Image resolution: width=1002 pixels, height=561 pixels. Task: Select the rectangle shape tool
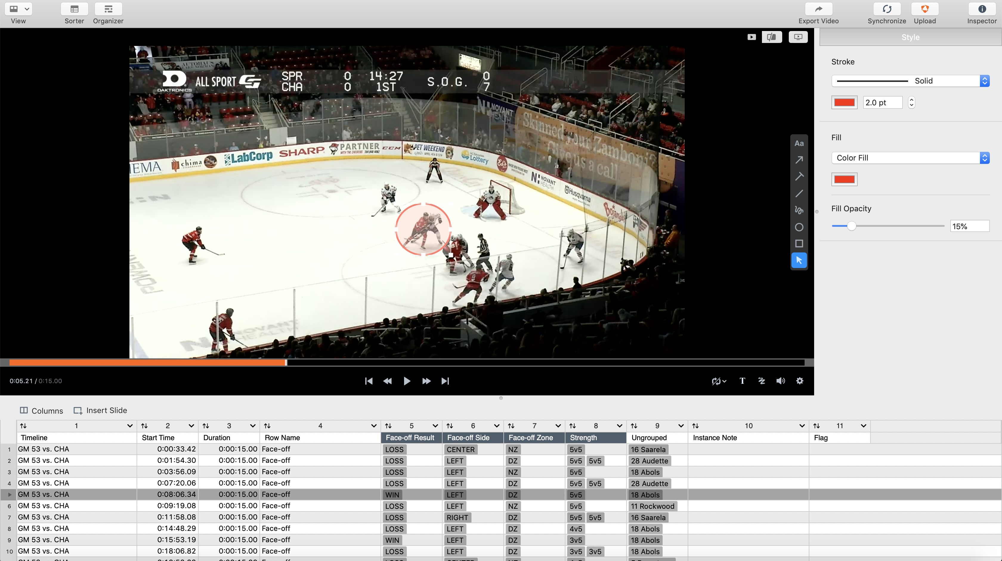coord(799,244)
